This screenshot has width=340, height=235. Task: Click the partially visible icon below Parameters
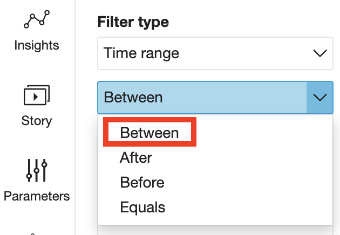pos(32,234)
